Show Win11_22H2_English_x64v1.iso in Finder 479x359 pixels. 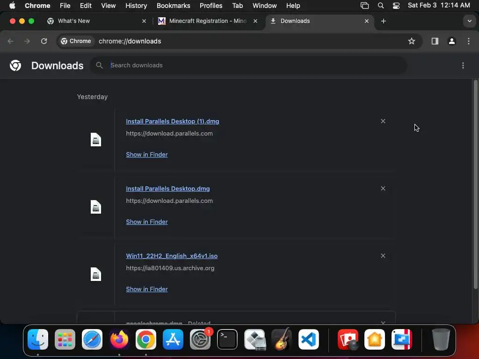(146, 289)
